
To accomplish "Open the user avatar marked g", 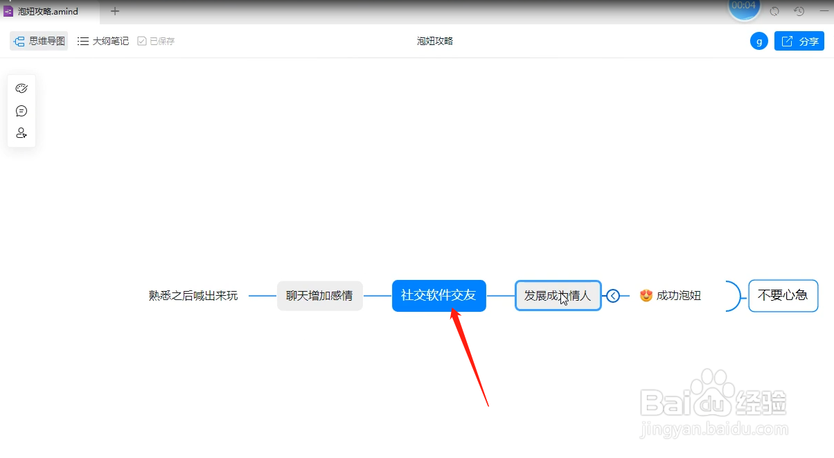I will pos(759,41).
